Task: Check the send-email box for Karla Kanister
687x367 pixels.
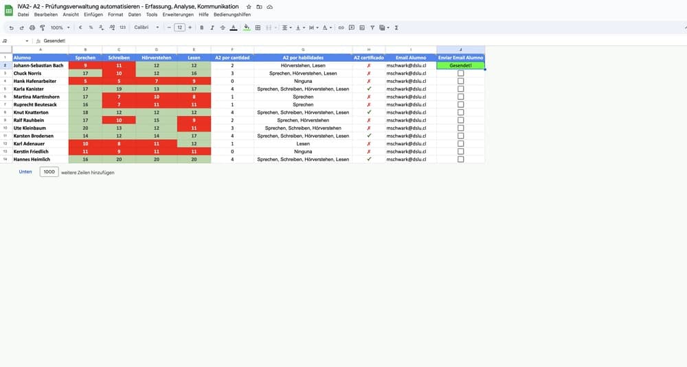Action: pyautogui.click(x=460, y=88)
